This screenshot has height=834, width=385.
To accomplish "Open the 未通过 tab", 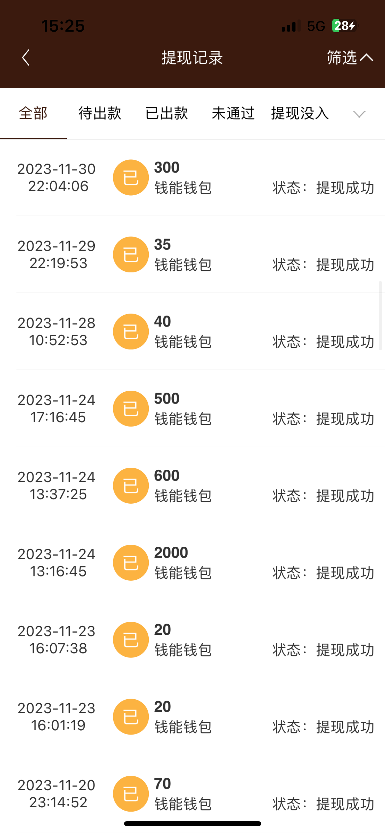I will (x=233, y=113).
